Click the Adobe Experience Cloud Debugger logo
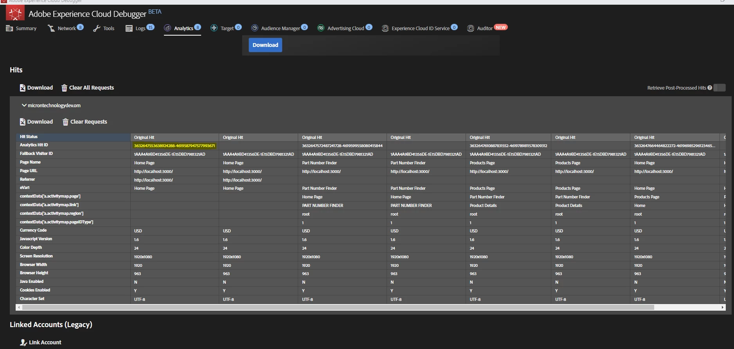Viewport: 734px width, 349px height. tap(15, 13)
